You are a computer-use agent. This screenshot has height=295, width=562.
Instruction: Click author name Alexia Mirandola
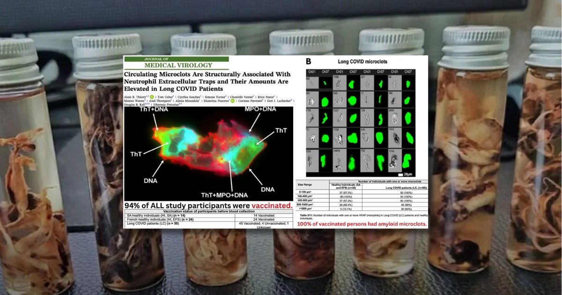[x=188, y=101]
